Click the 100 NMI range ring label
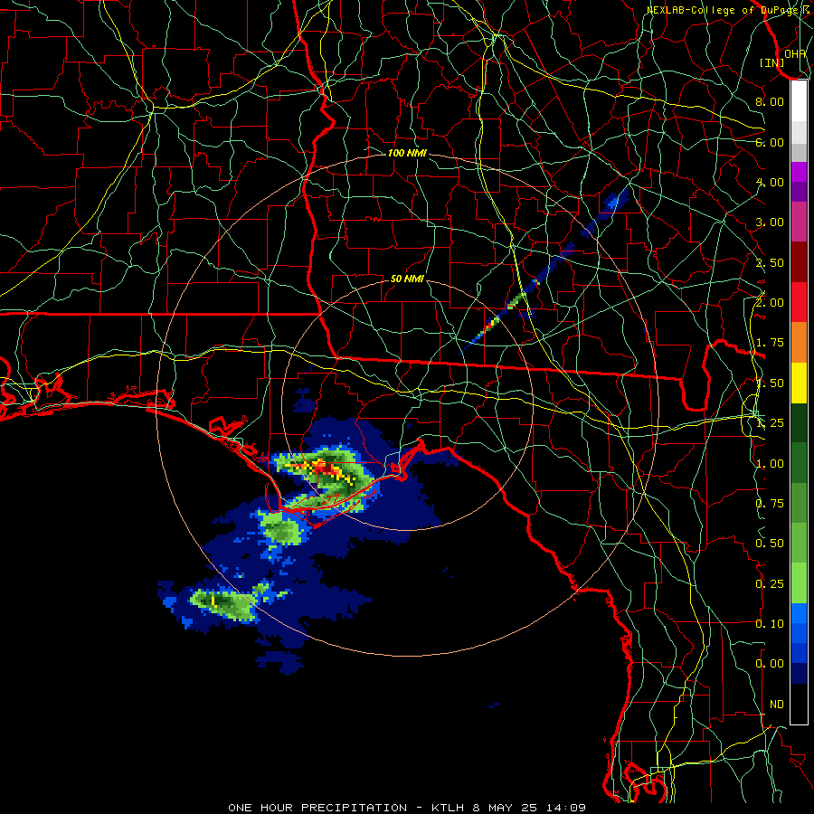 click(407, 153)
